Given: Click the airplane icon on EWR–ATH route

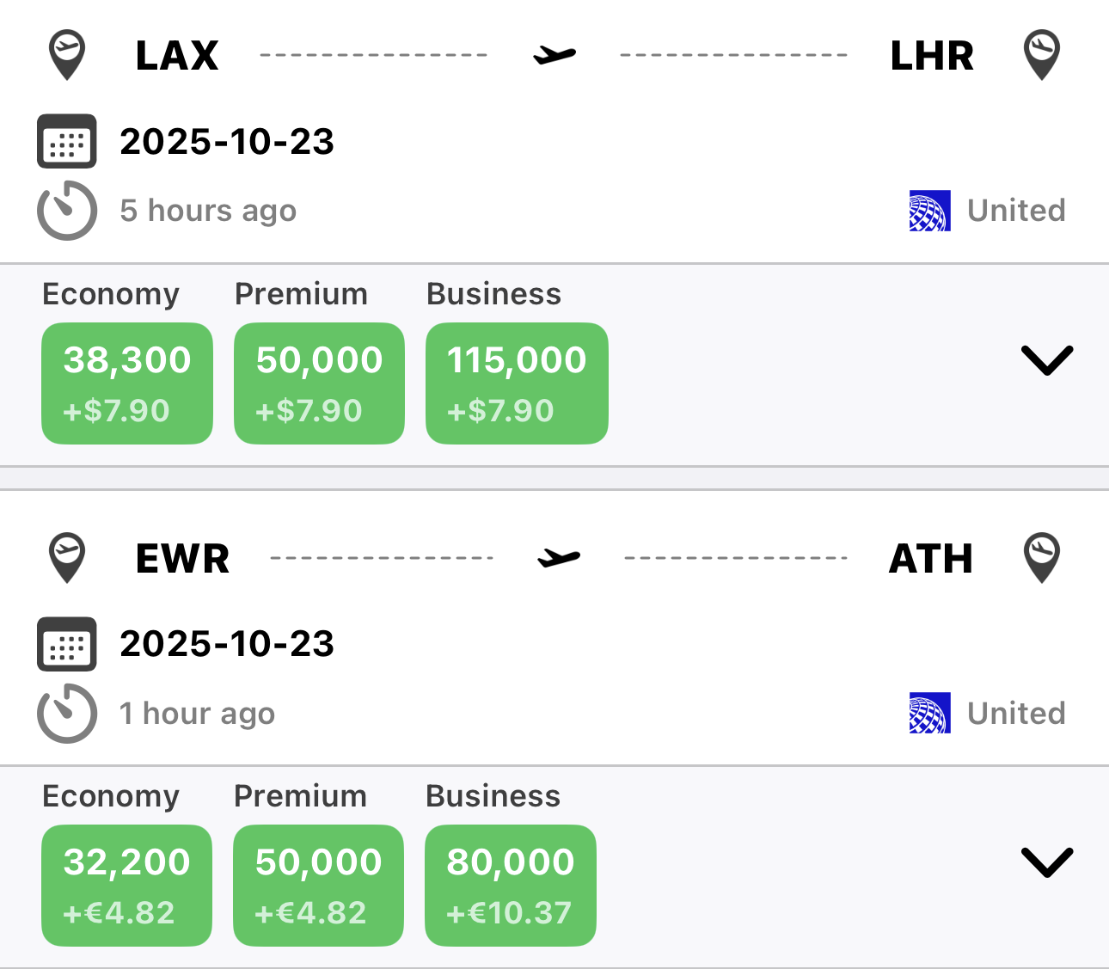Looking at the screenshot, I should coord(559,558).
